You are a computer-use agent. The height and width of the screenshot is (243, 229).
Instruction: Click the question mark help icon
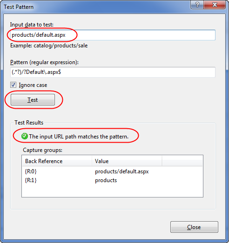pyautogui.click(x=197, y=5)
